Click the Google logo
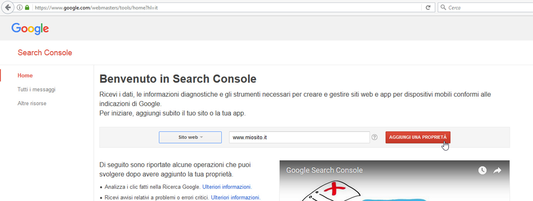The image size is (533, 201). 30,29
